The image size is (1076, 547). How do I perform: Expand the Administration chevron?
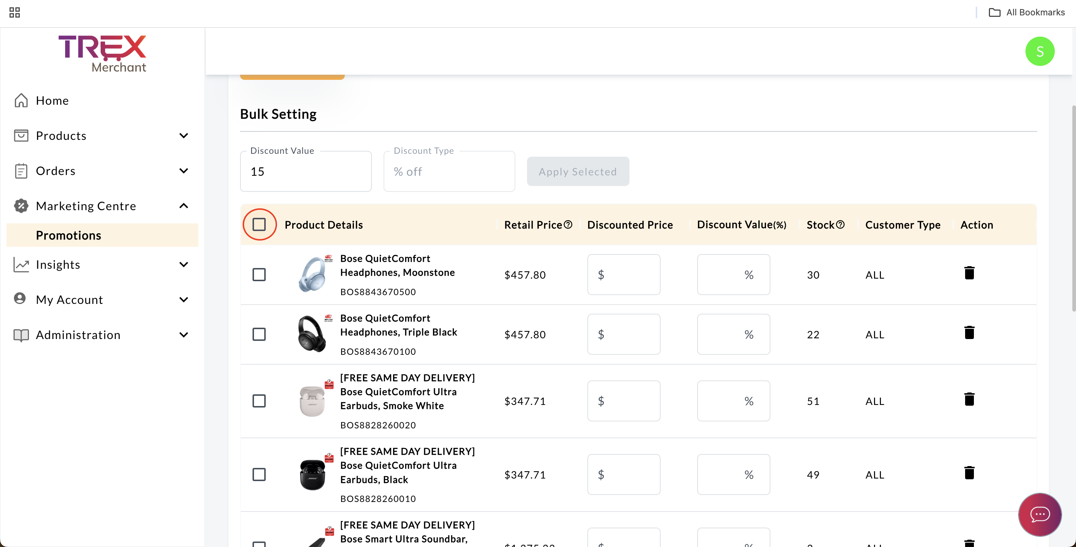click(184, 335)
